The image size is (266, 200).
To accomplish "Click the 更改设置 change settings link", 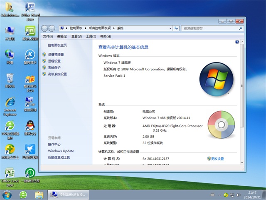I will [x=217, y=159].
